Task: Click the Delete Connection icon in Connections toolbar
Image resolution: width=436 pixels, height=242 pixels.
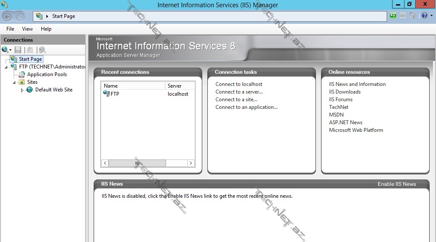Action: (x=42, y=50)
